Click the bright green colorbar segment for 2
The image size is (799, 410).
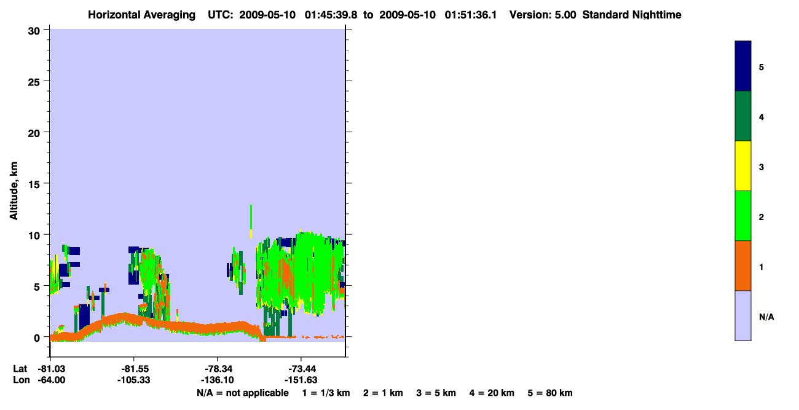[743, 216]
